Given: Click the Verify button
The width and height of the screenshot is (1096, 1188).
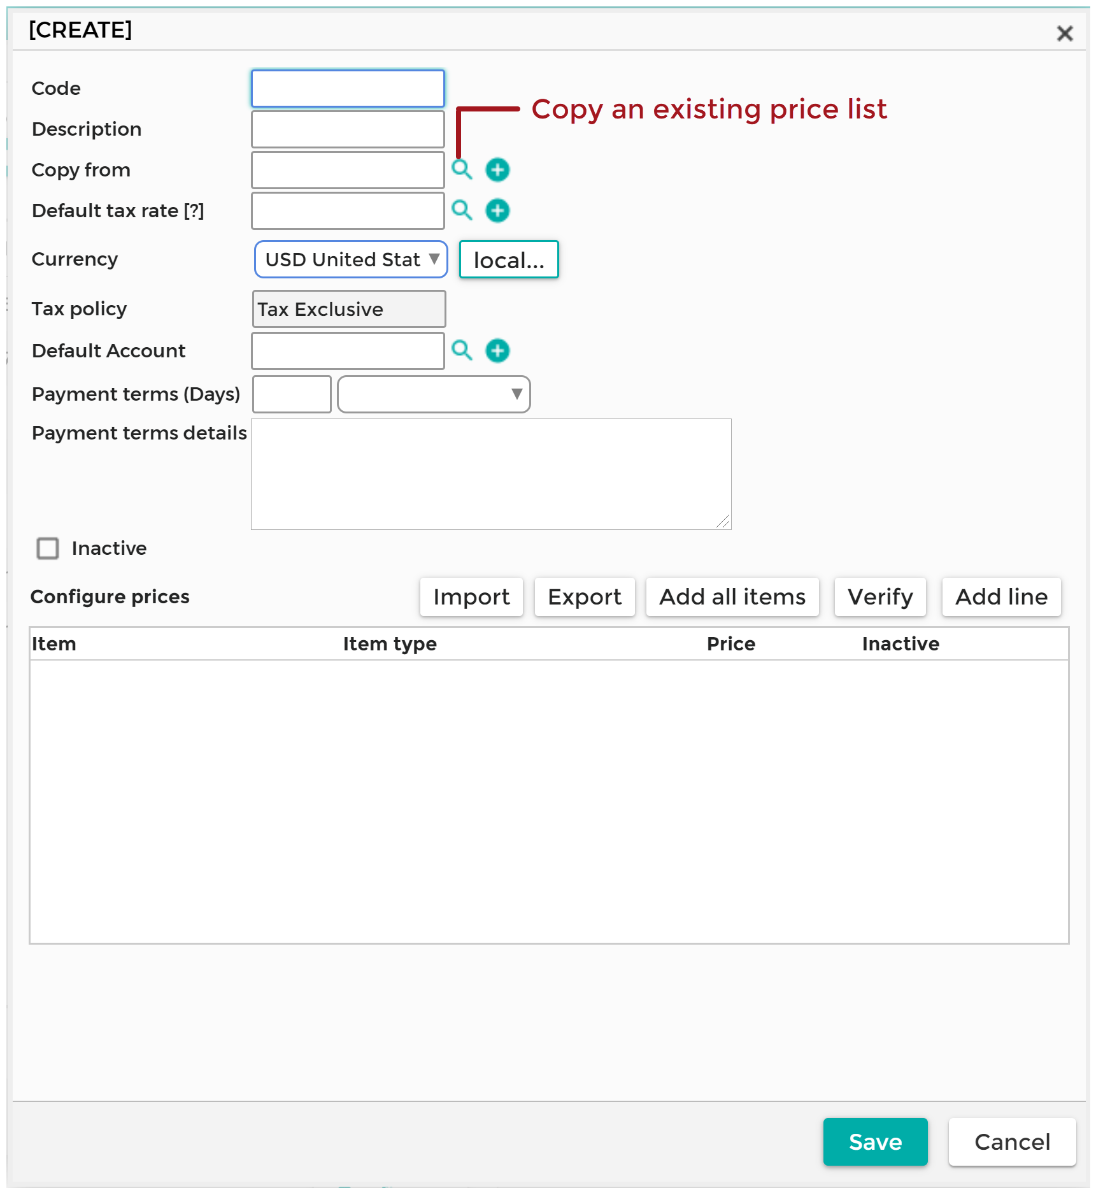Looking at the screenshot, I should pyautogui.click(x=880, y=597).
